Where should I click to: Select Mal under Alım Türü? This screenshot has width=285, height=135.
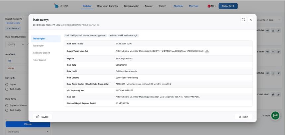point(10,61)
